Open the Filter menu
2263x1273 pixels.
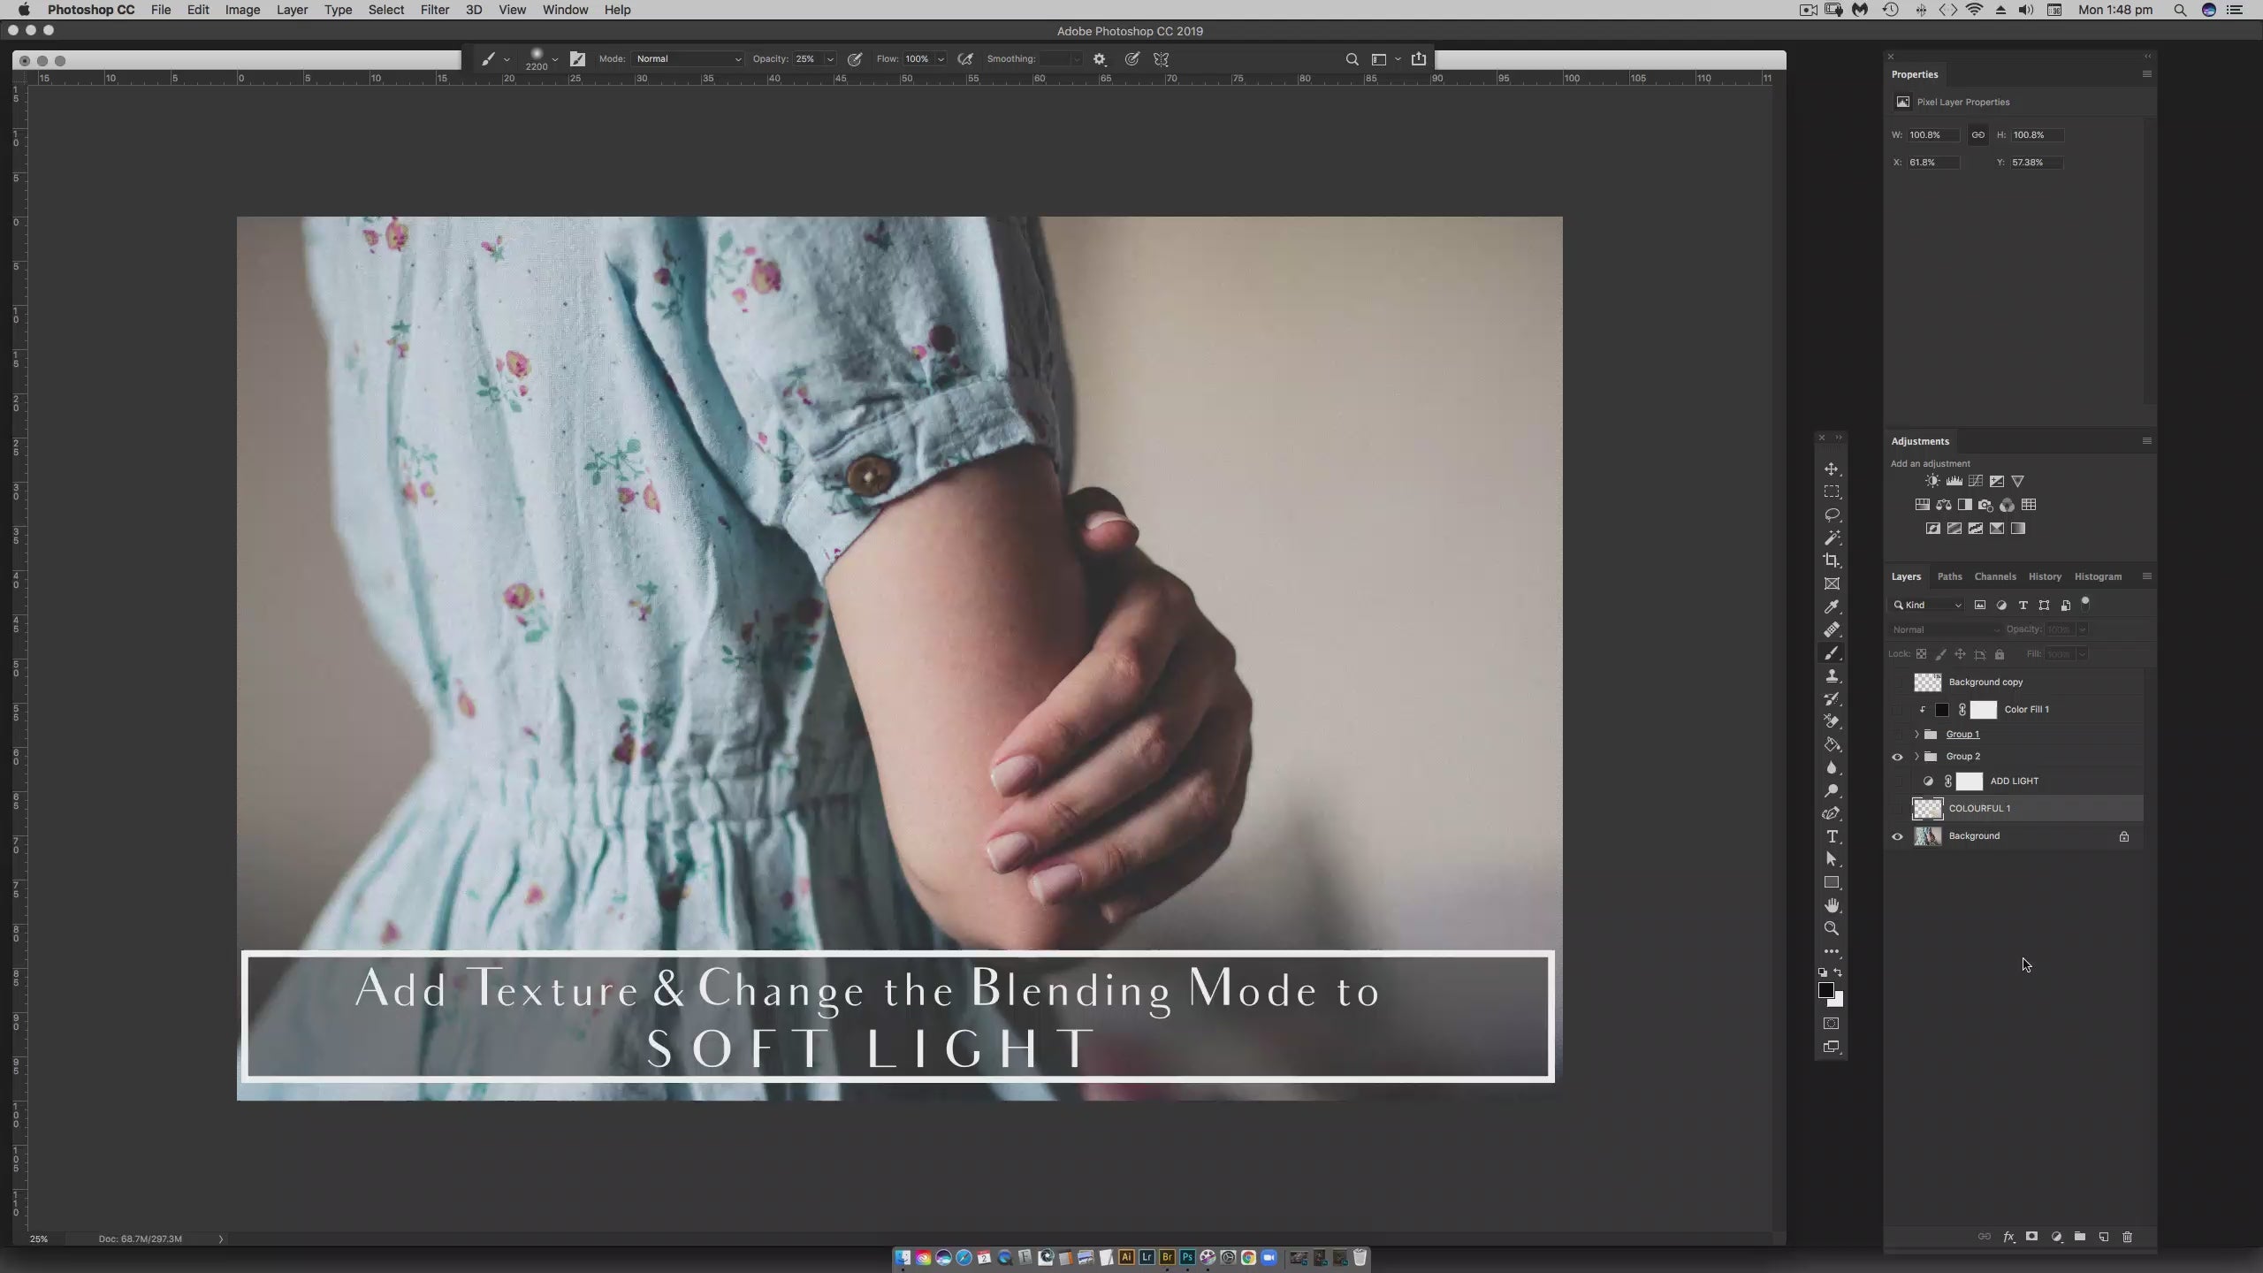click(434, 10)
